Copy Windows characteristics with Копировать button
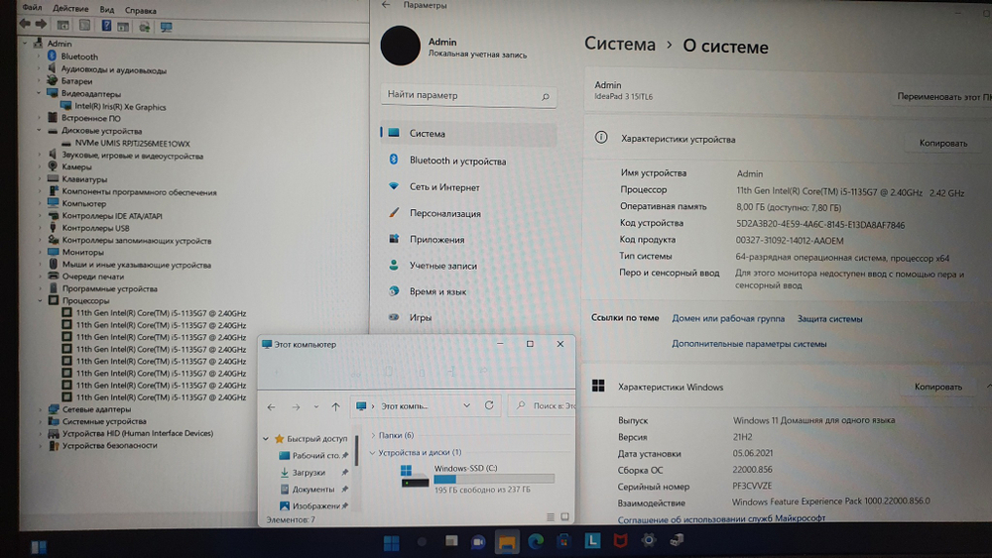The width and height of the screenshot is (992, 558). click(x=937, y=387)
